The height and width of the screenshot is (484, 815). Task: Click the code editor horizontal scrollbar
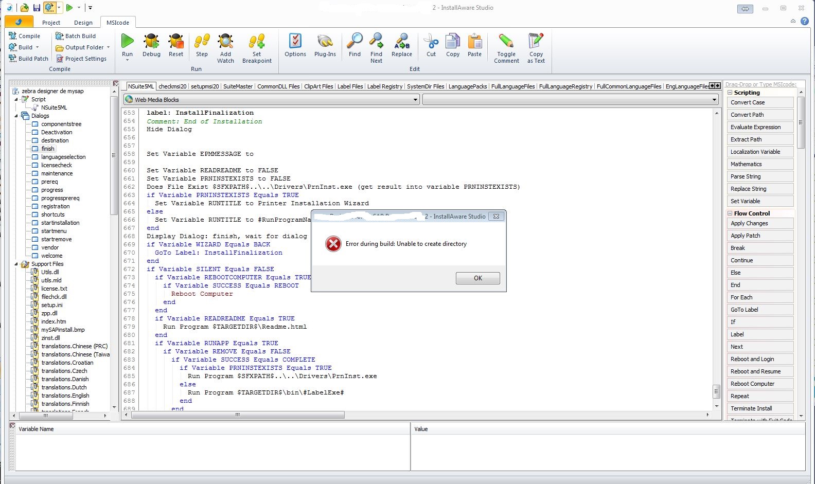point(238,415)
